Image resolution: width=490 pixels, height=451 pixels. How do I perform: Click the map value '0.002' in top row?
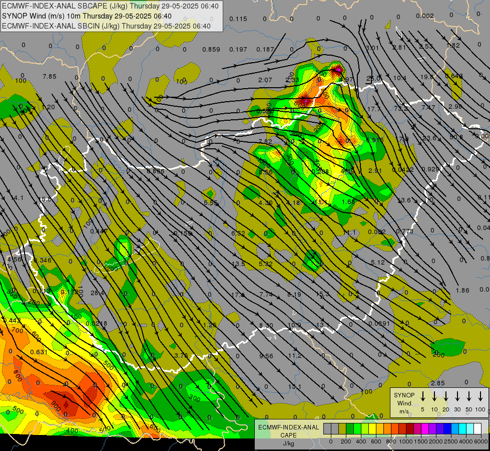[425, 16]
